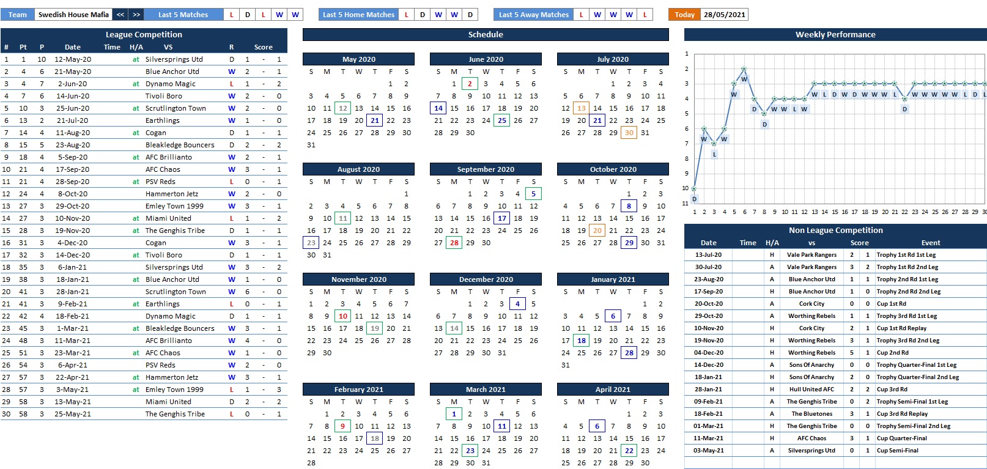
Task: Click the << previous team button
Action: coord(120,15)
